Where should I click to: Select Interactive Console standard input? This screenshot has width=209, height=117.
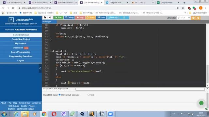point(59,95)
